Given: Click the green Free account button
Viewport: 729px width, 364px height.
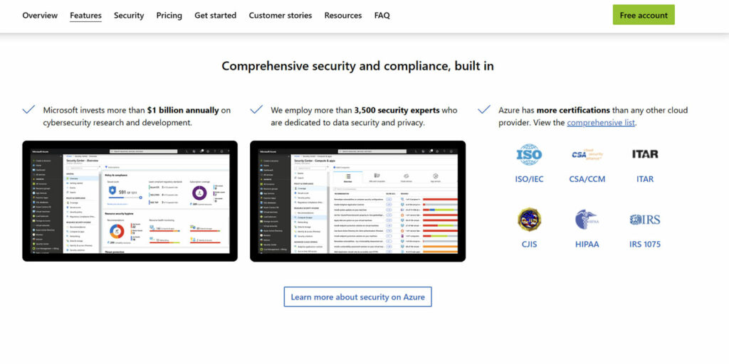Looking at the screenshot, I should click(644, 15).
